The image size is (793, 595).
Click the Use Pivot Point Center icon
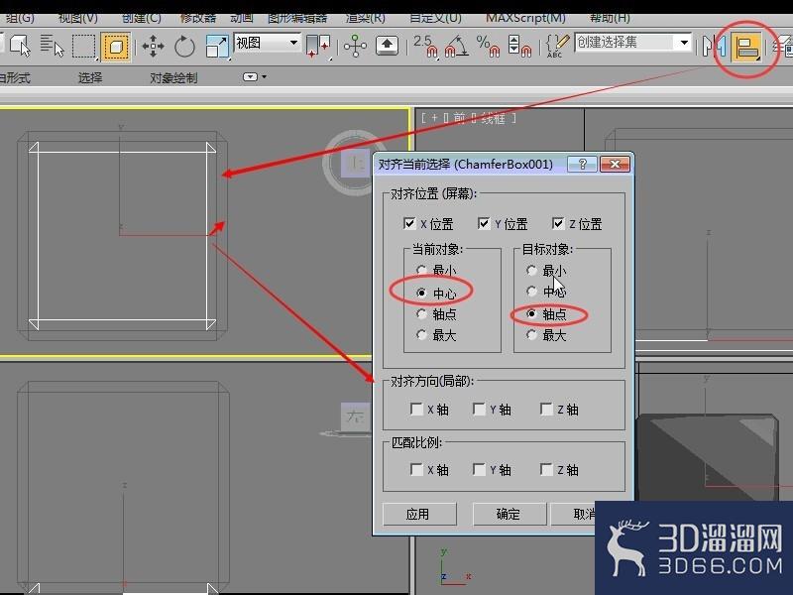tap(318, 47)
